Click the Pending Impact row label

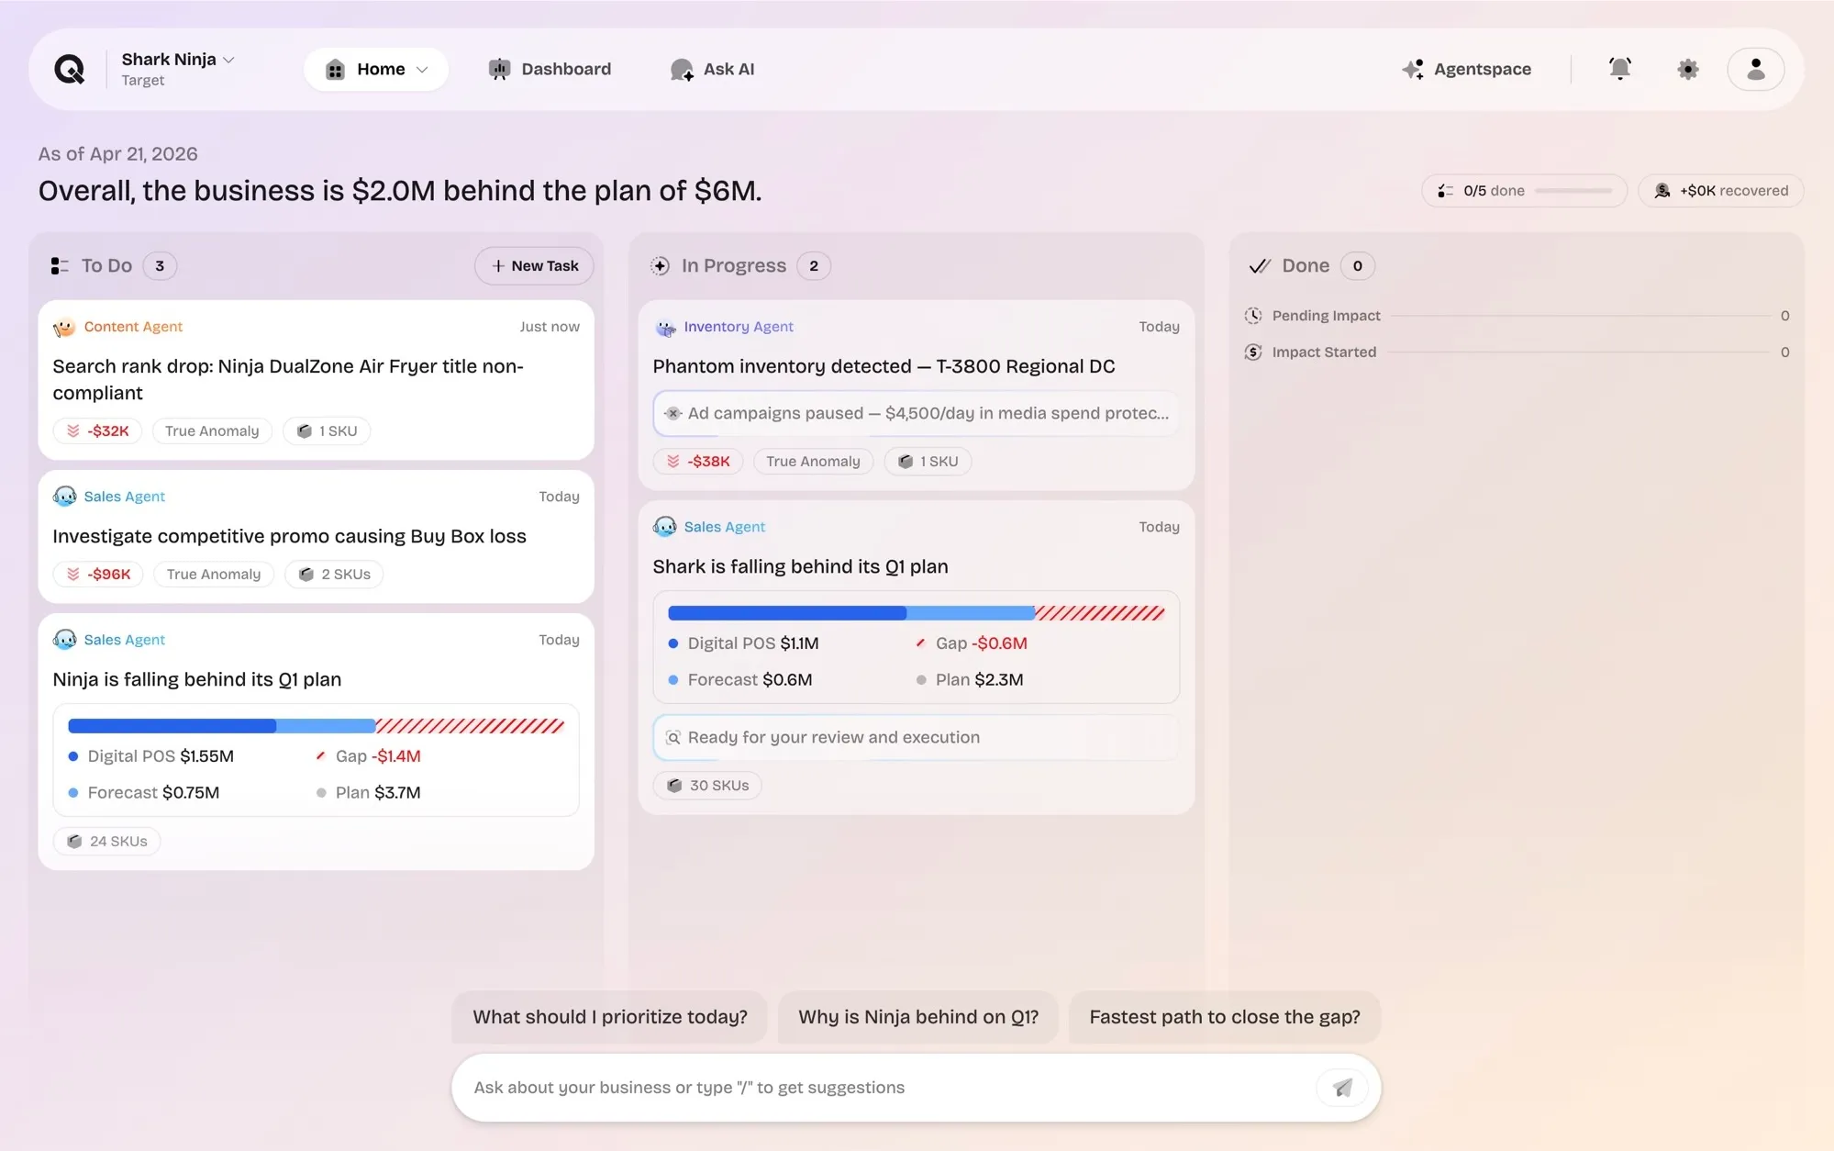pos(1326,316)
